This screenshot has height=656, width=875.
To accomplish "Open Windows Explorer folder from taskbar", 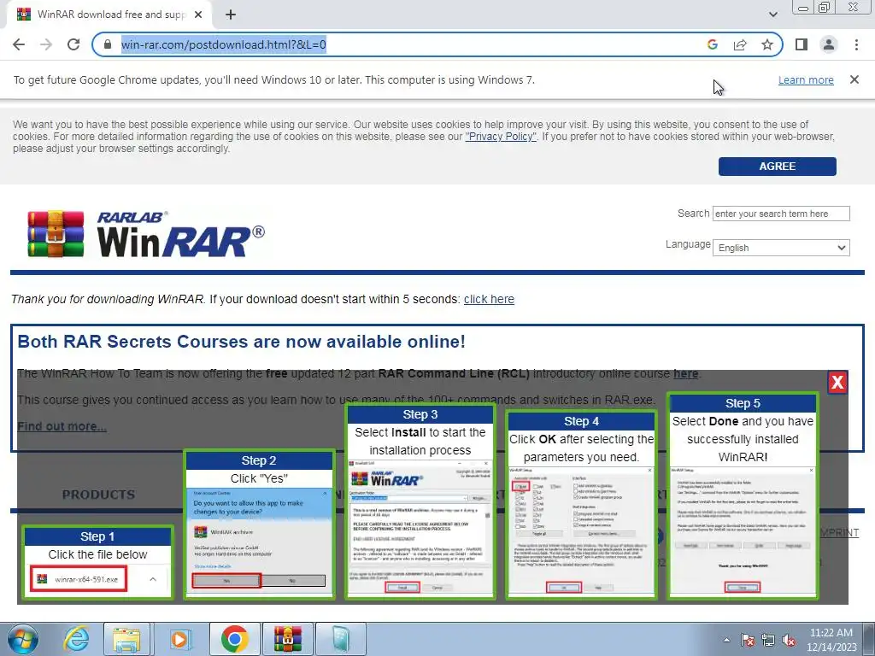I will click(x=126, y=639).
